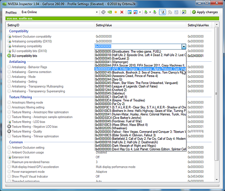Click icon beside Extension limit
Screen dimensions: 225x191
pos(9,157)
